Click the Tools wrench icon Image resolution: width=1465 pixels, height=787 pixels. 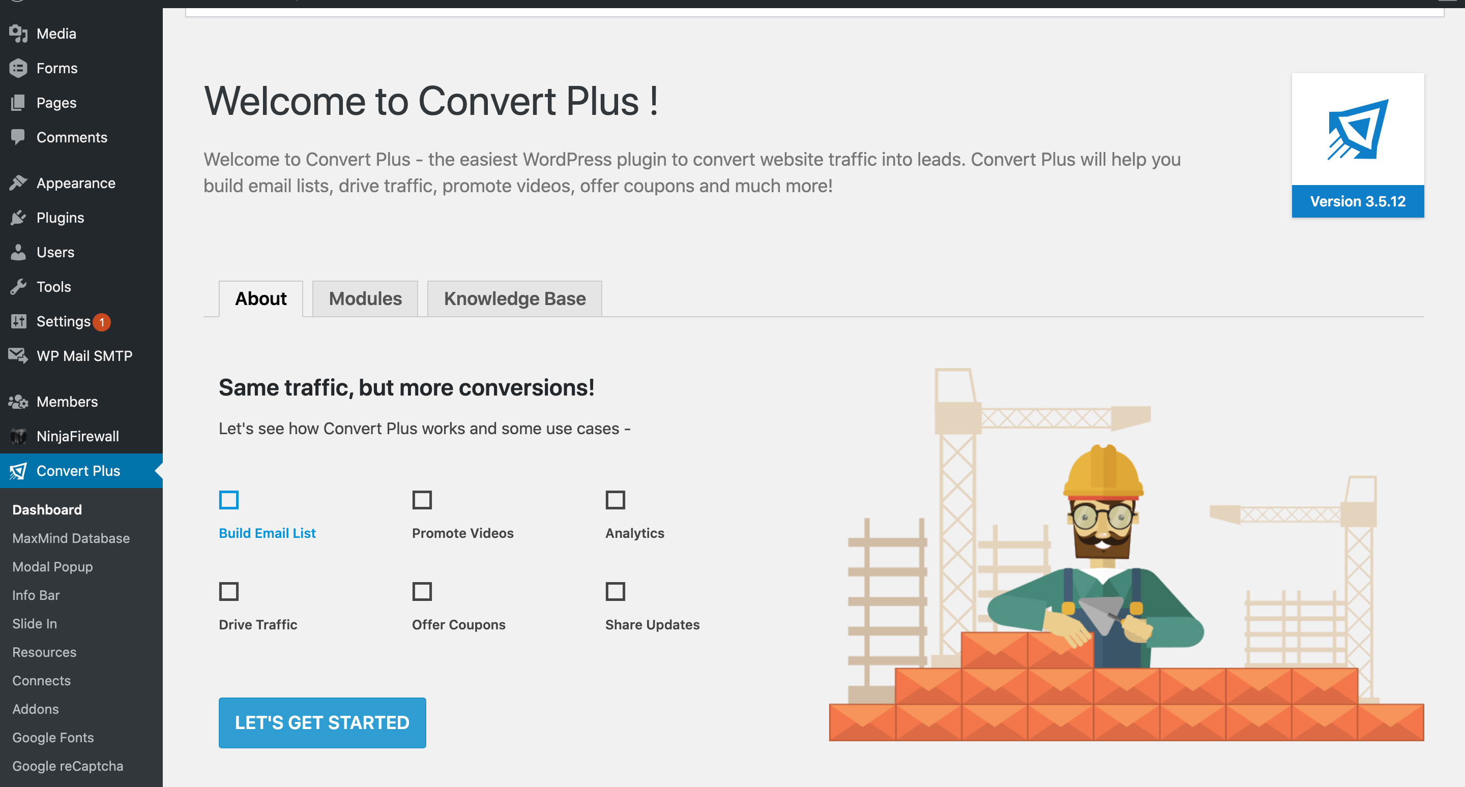point(18,287)
